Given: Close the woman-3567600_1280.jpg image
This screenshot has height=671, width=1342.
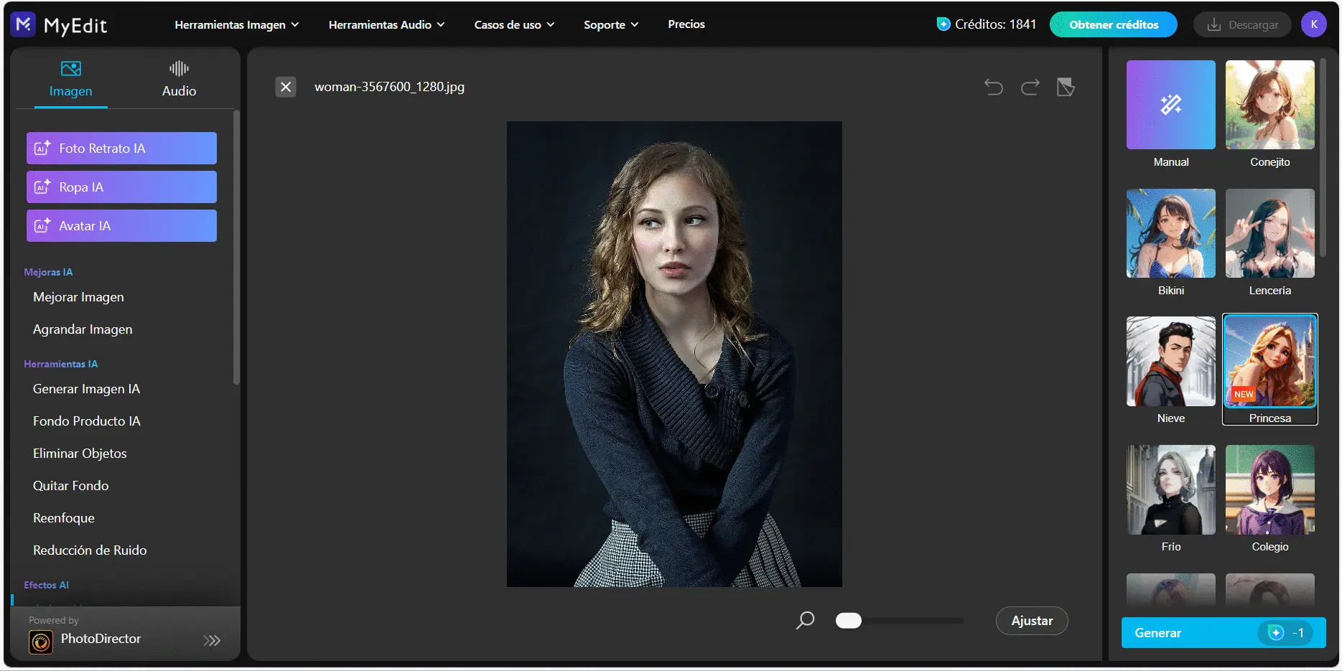Looking at the screenshot, I should point(286,87).
